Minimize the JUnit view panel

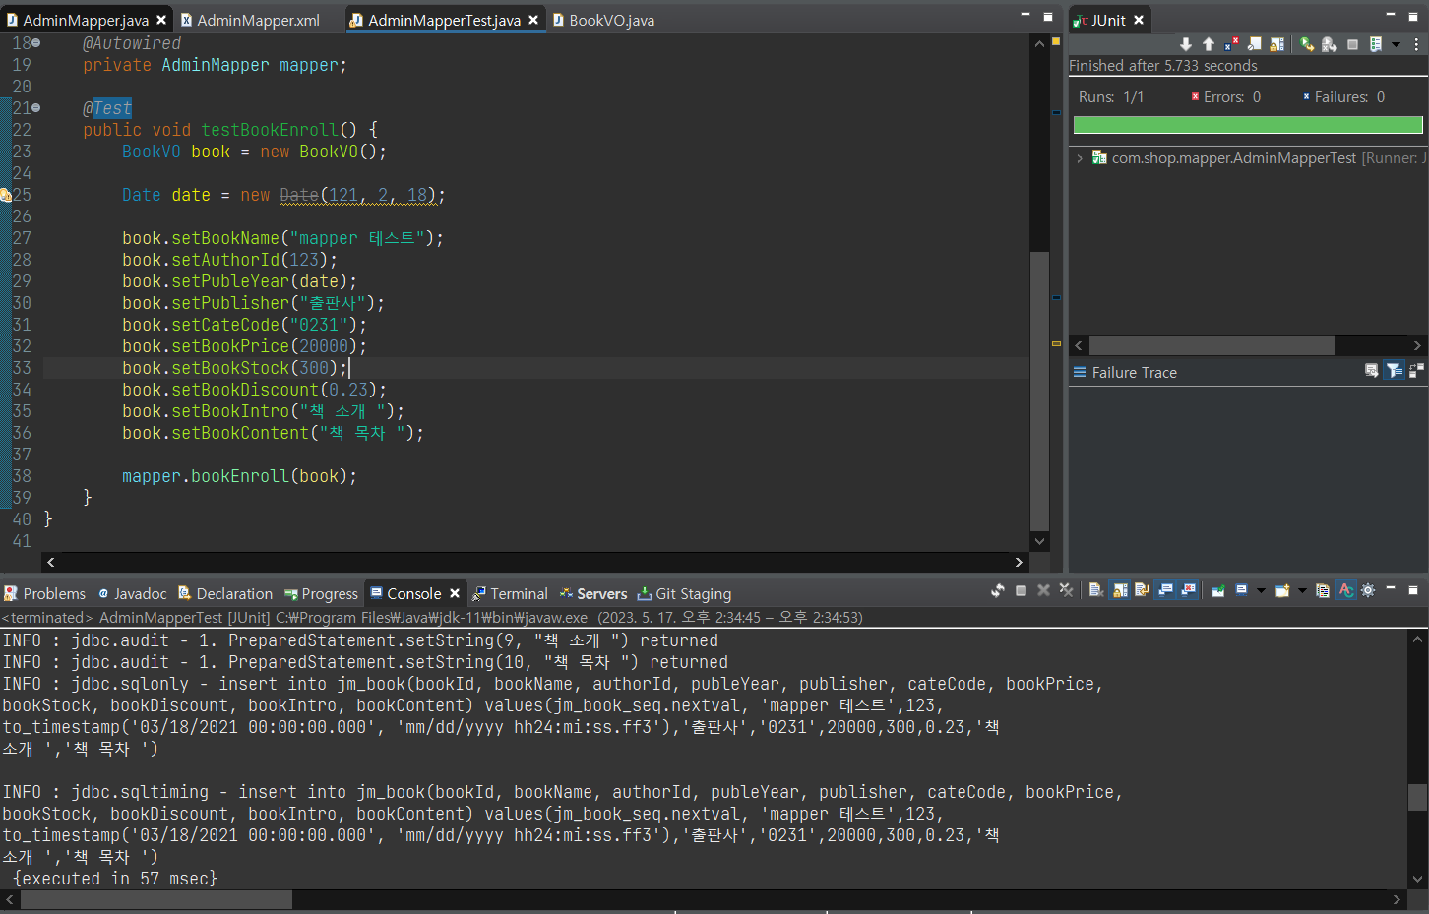1390,16
